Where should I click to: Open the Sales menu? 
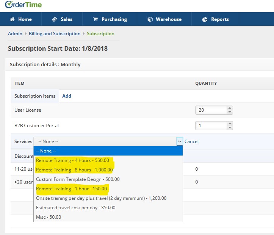[62, 19]
